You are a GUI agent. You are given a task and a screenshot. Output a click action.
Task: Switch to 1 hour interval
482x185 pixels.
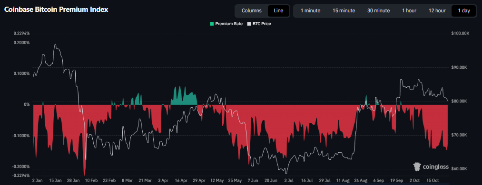(409, 11)
